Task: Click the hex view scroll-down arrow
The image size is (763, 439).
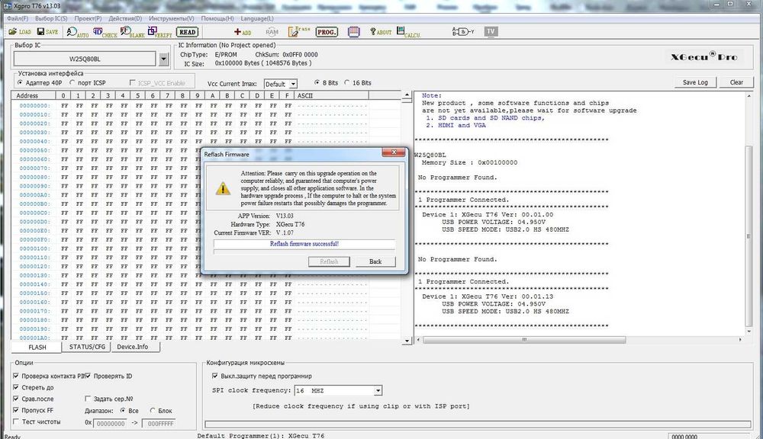Action: (407, 341)
